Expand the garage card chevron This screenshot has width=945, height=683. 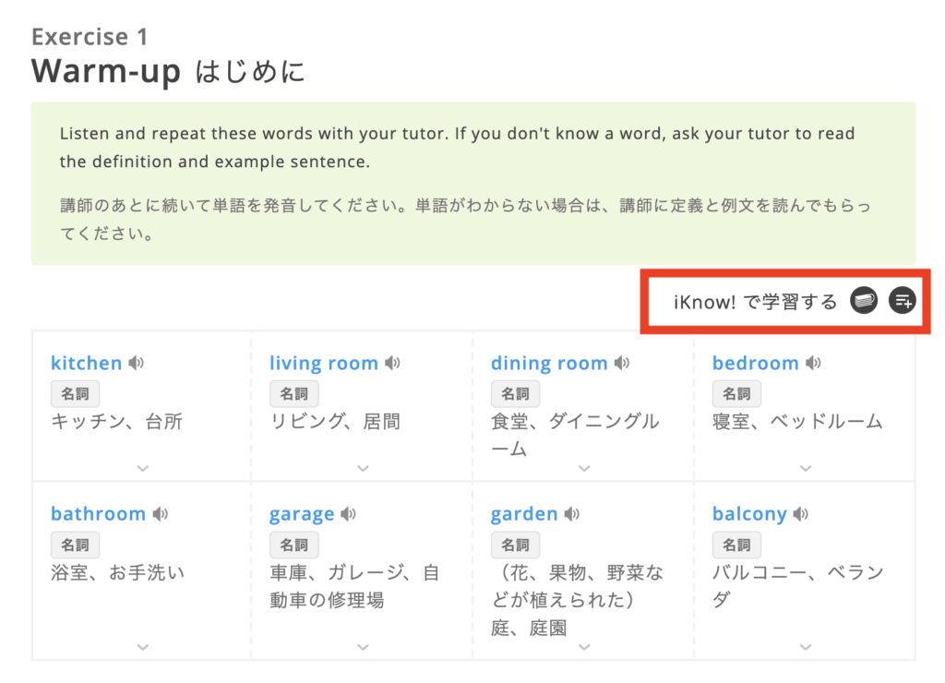point(363,647)
